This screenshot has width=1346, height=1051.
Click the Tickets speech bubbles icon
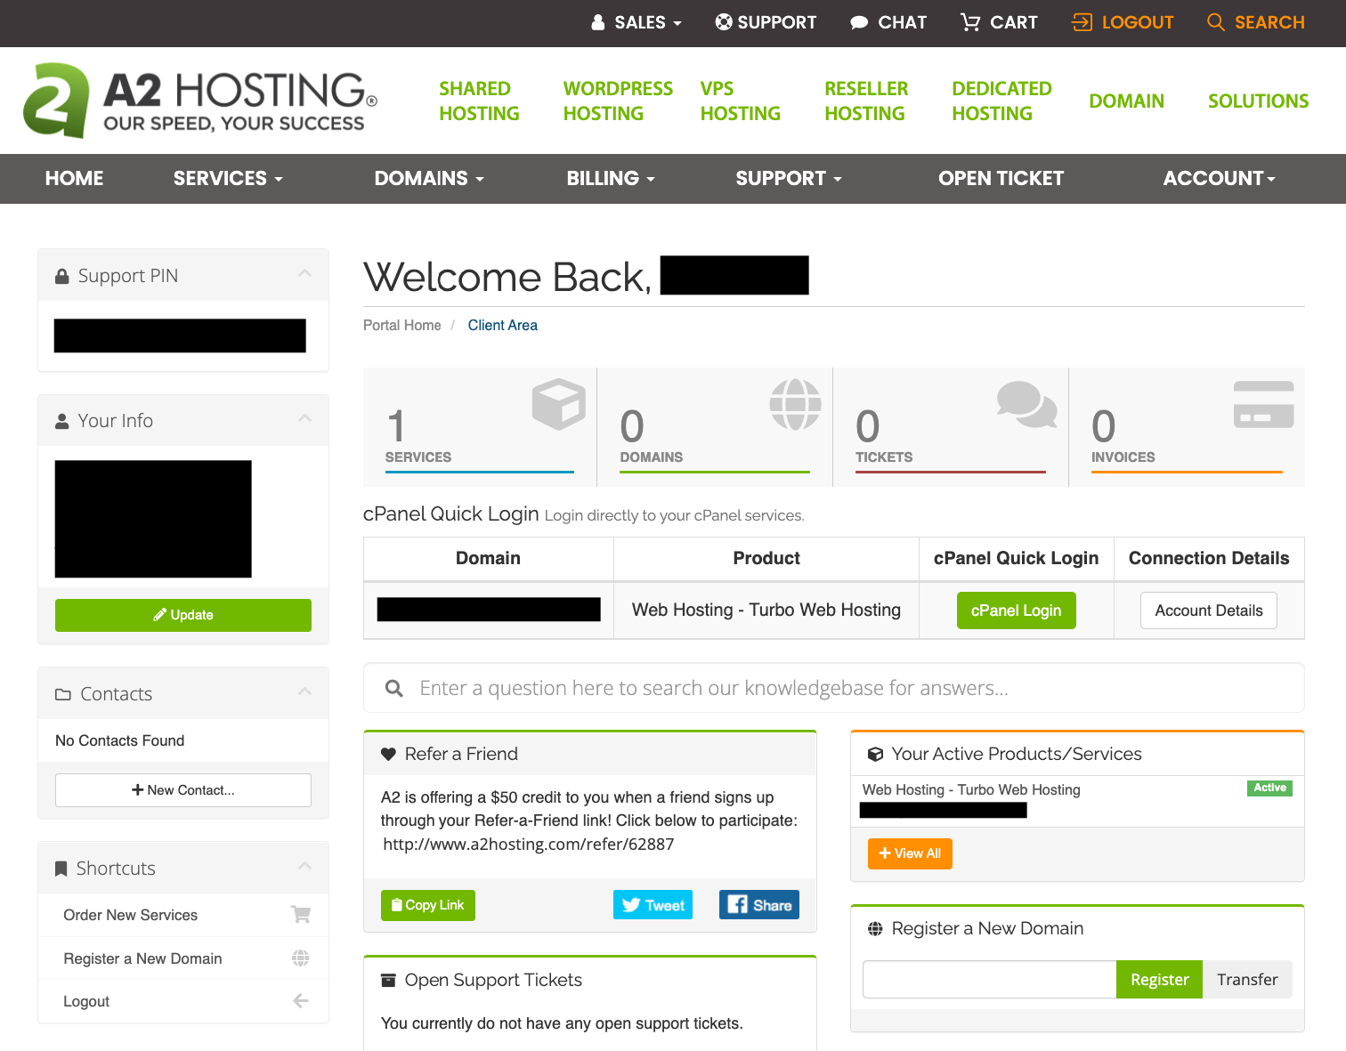click(1026, 404)
